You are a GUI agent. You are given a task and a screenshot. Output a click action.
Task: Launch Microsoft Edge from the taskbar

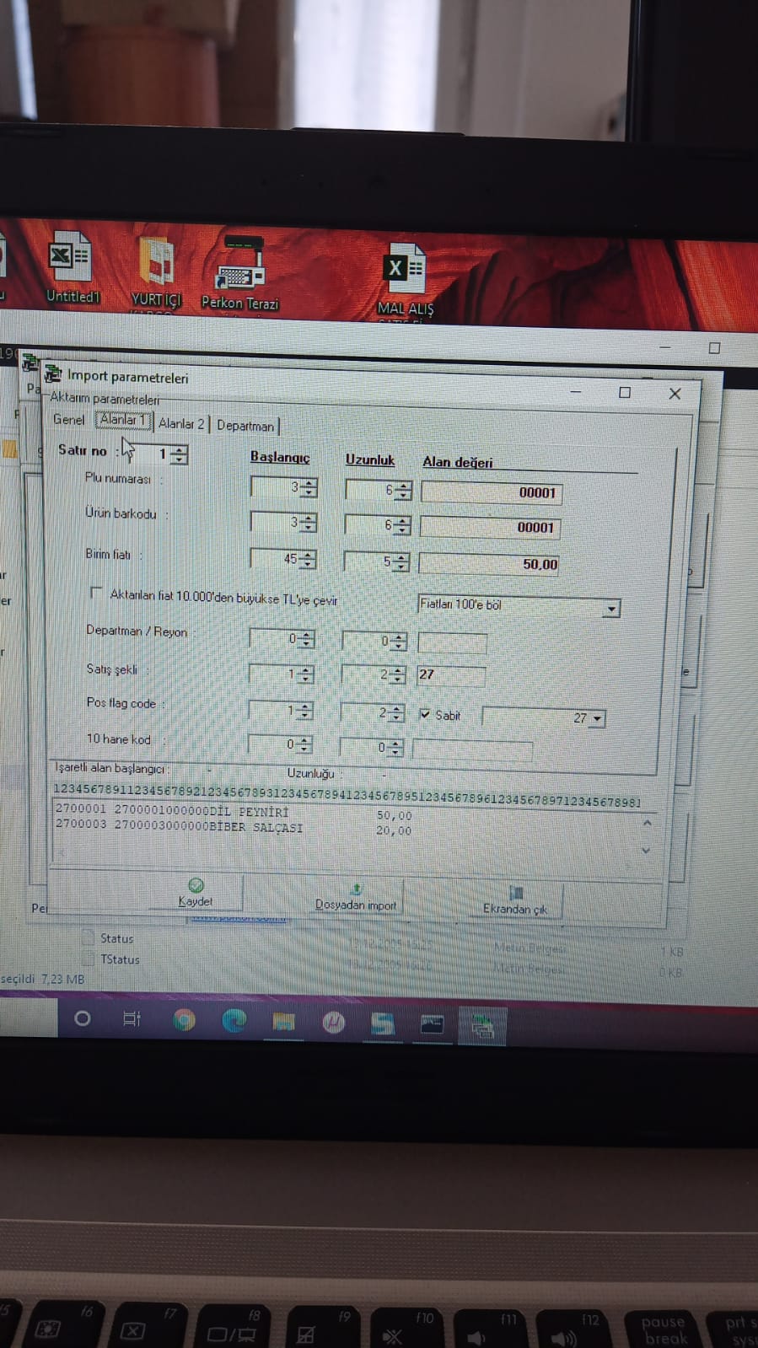[234, 1021]
